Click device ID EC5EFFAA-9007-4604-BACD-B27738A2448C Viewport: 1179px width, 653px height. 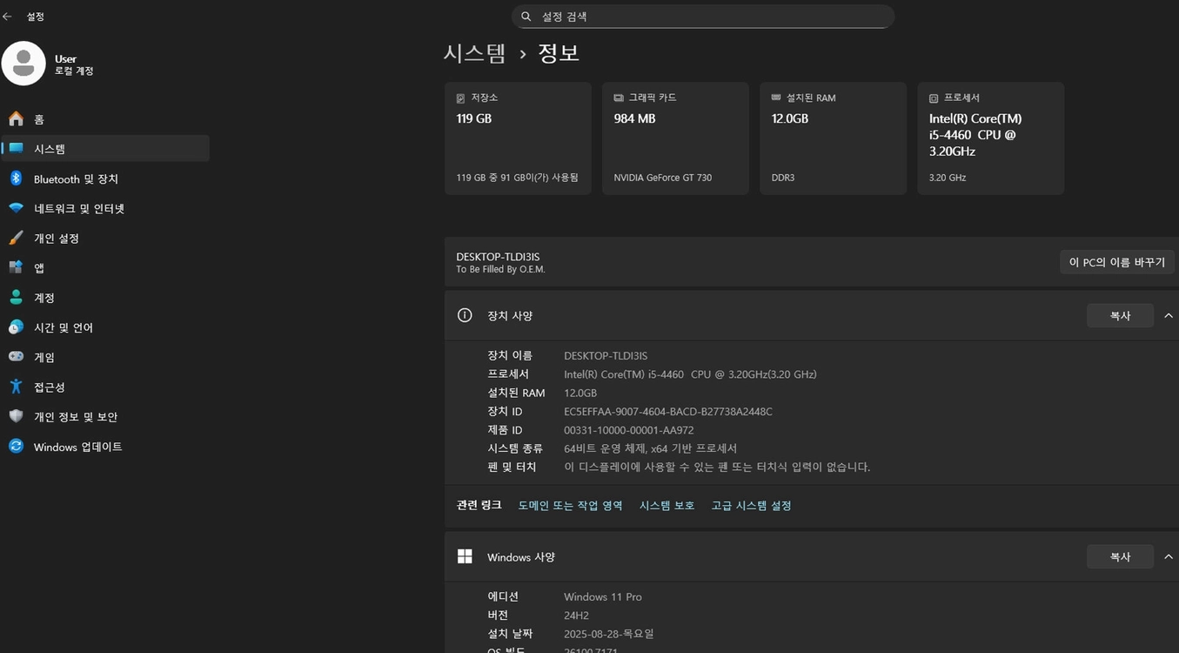pyautogui.click(x=667, y=411)
